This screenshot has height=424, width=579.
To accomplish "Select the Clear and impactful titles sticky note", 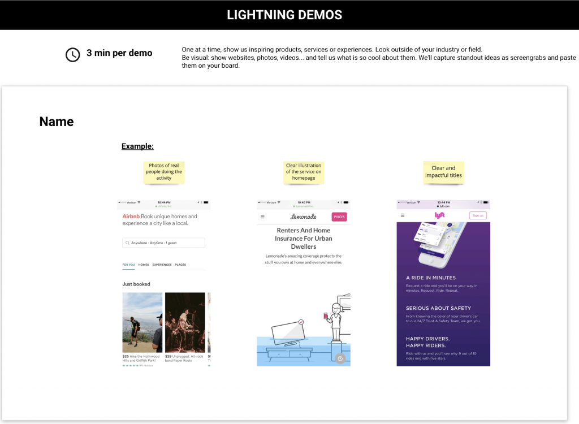I will click(x=443, y=172).
